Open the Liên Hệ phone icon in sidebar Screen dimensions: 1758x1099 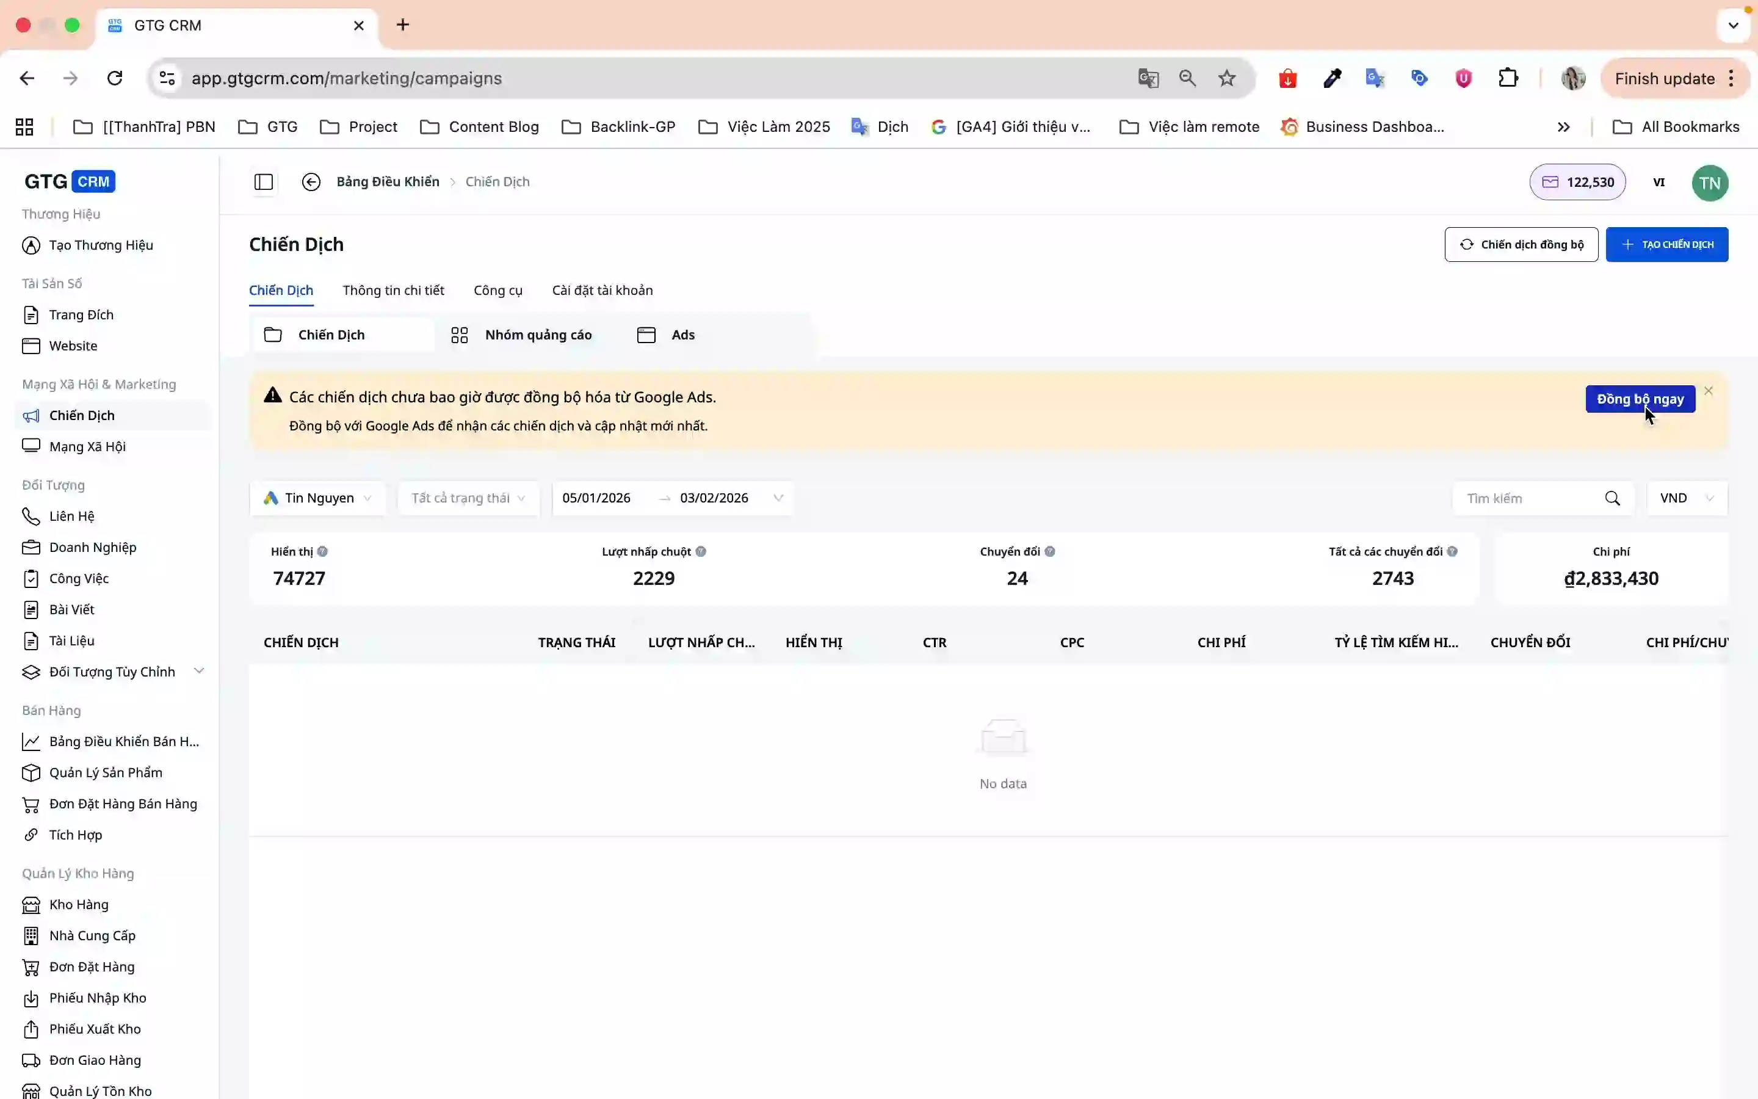[x=31, y=516]
